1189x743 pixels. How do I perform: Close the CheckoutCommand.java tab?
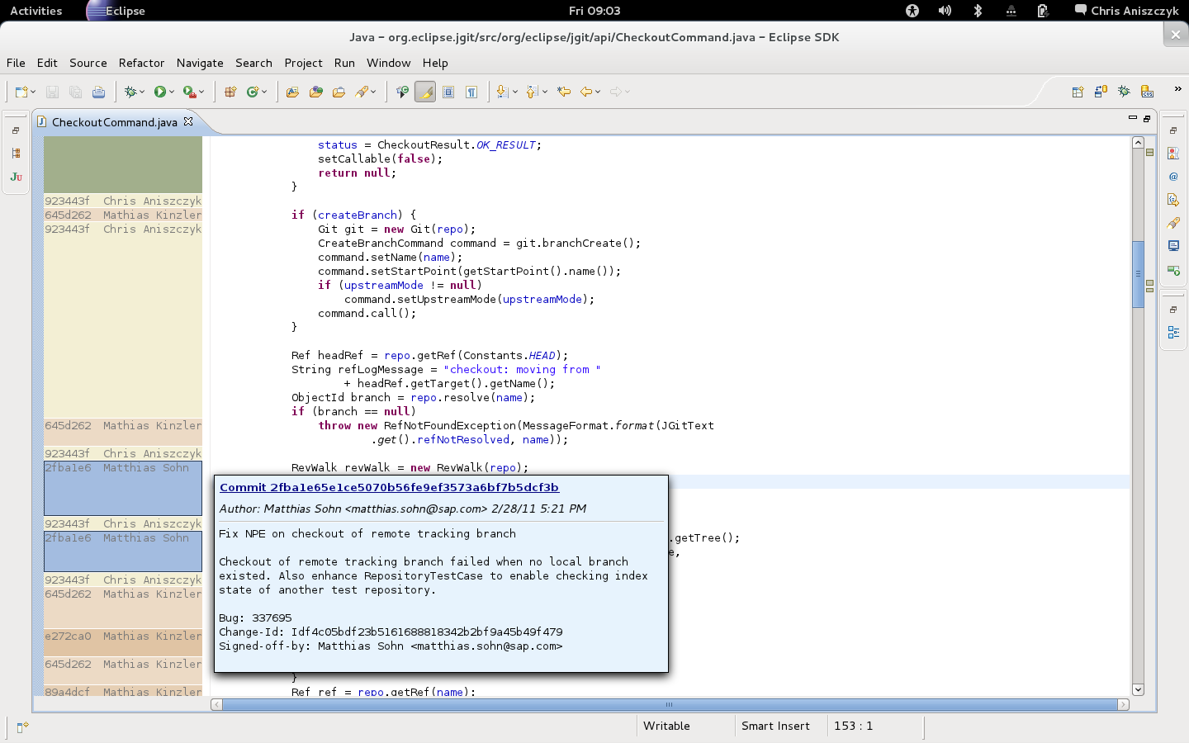click(x=188, y=121)
